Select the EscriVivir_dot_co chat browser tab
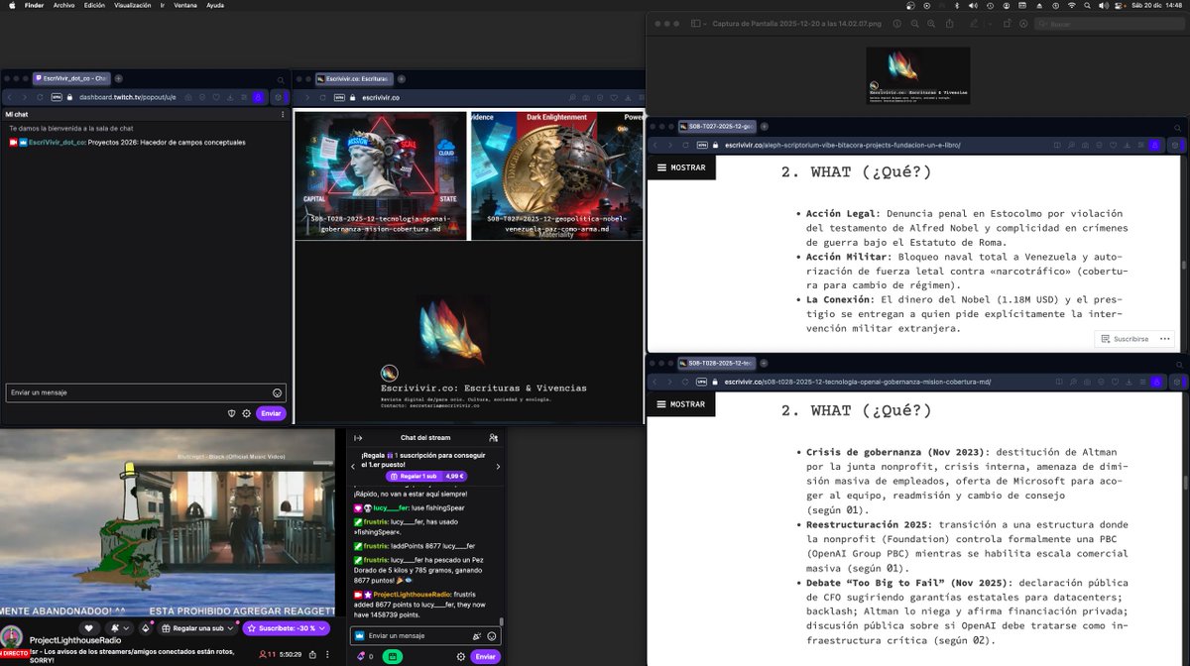 click(x=71, y=78)
